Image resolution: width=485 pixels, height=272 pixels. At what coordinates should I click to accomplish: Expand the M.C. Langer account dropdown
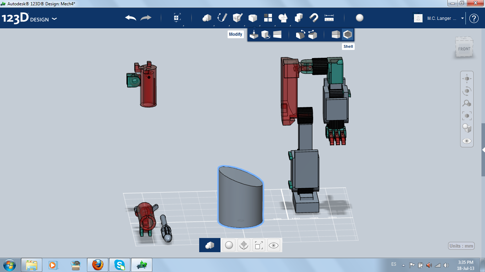[463, 18]
